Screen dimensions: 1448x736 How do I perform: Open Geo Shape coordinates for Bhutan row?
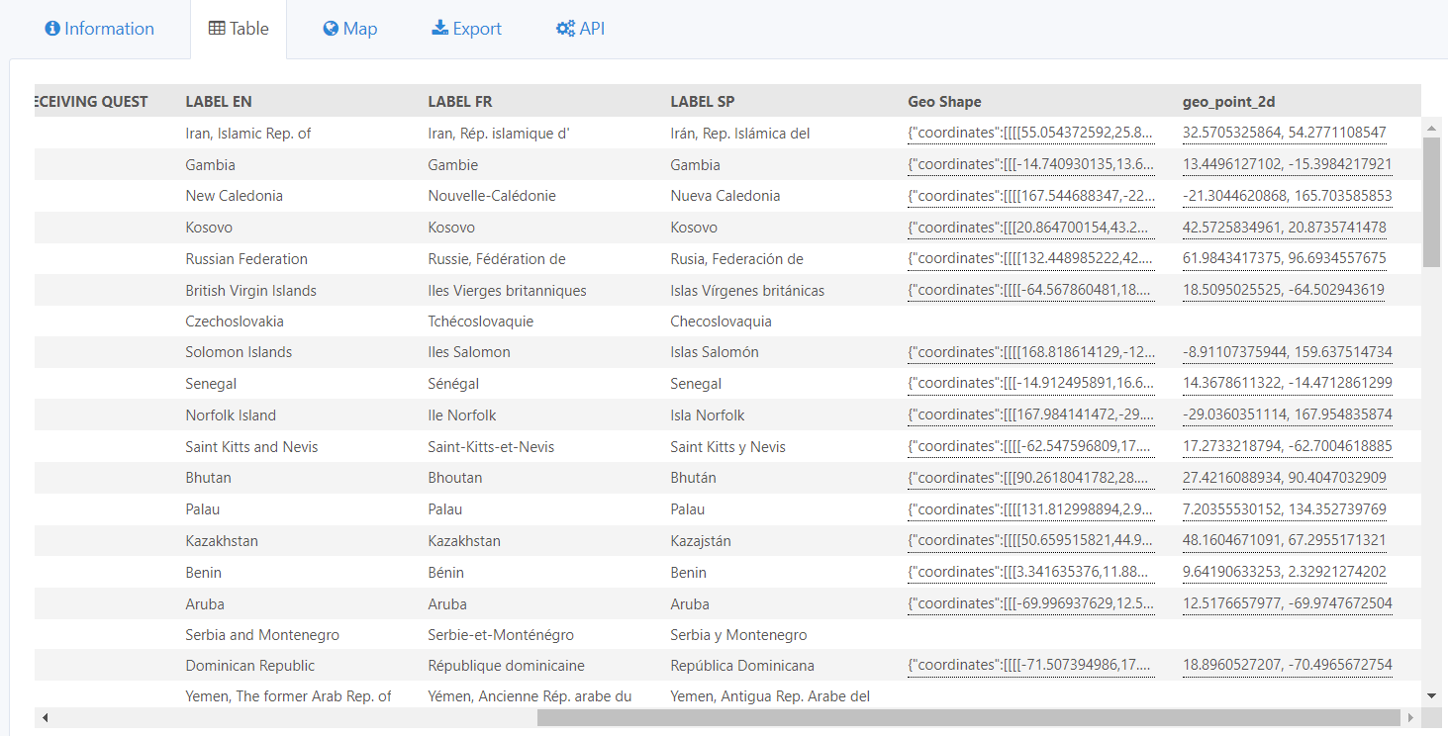[1030, 478]
